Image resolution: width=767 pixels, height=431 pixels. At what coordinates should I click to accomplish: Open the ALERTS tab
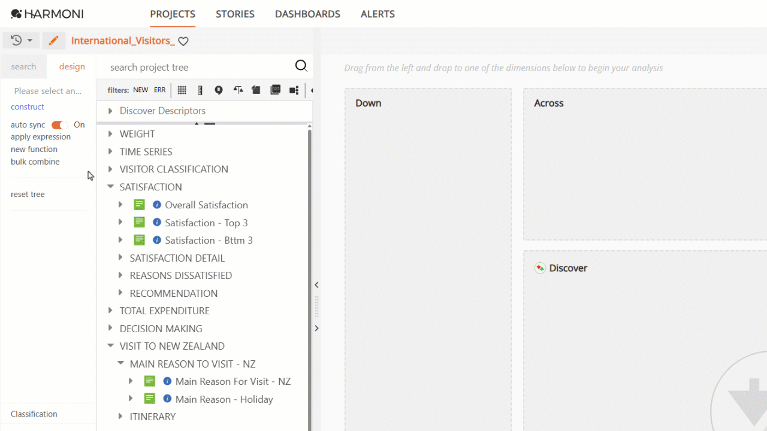click(378, 14)
